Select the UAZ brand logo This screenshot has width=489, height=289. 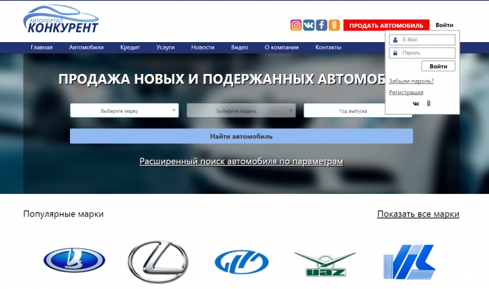[325, 264]
